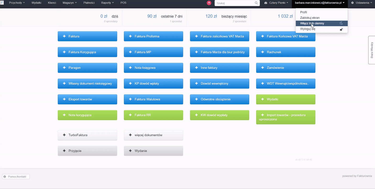Screen dimensions: 375x189
Task: Show więcej dokumentów options
Action: [153, 135]
